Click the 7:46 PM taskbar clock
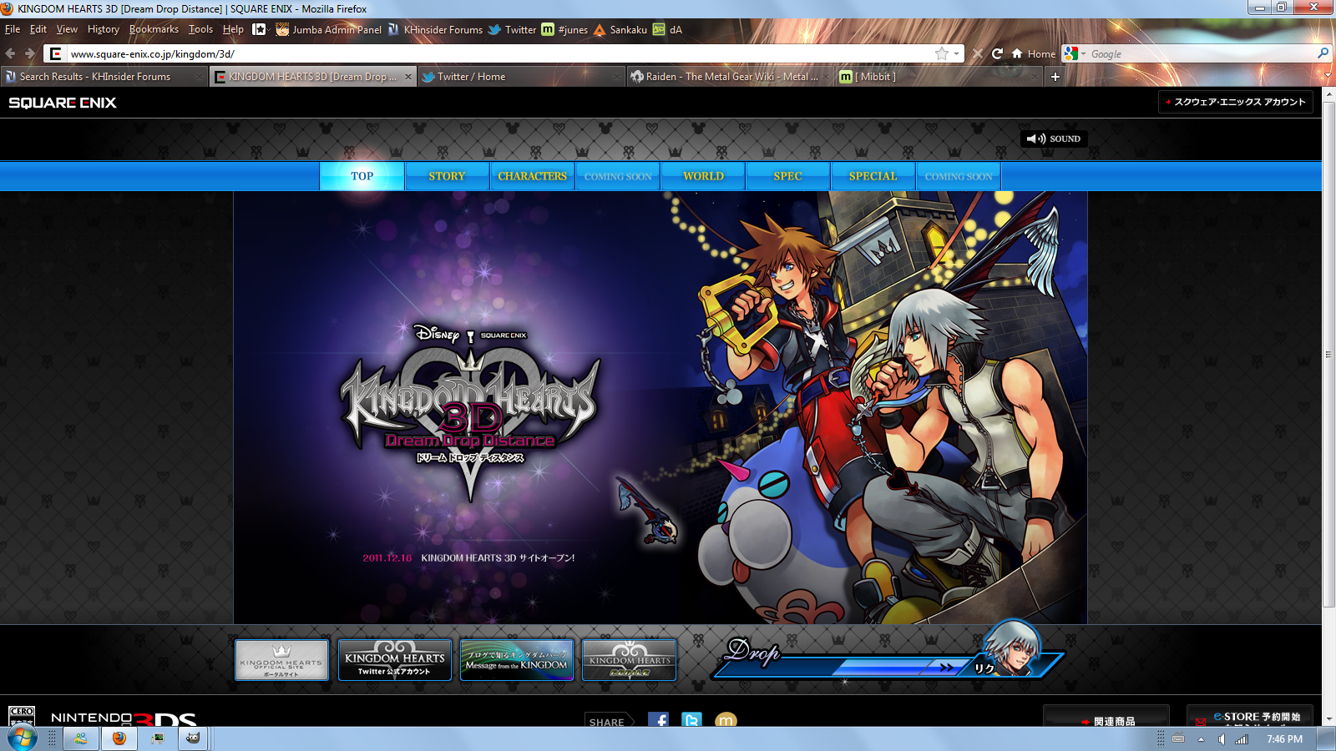This screenshot has height=751, width=1336. click(1284, 739)
